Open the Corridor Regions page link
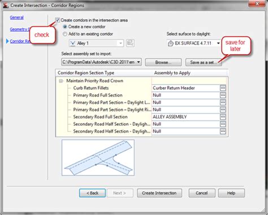This screenshot has width=268, height=215. (20, 41)
